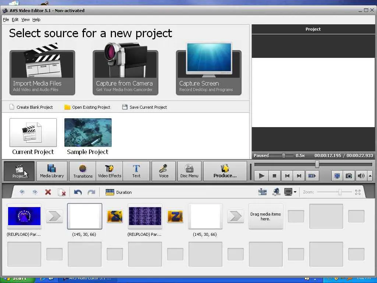The image size is (377, 283).
Task: Select the purple text (REUPLOAD) clip
Action: (x=145, y=216)
